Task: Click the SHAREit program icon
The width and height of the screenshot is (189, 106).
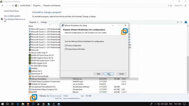Action: [30, 68]
